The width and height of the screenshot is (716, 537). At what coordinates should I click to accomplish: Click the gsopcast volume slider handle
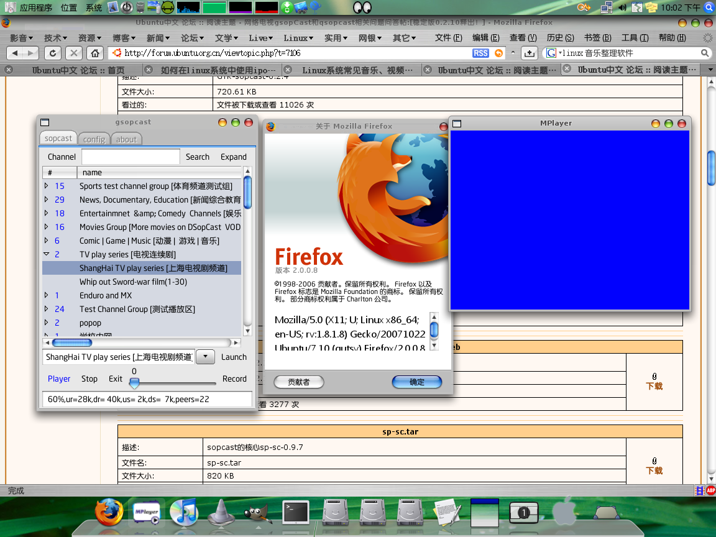pyautogui.click(x=134, y=383)
